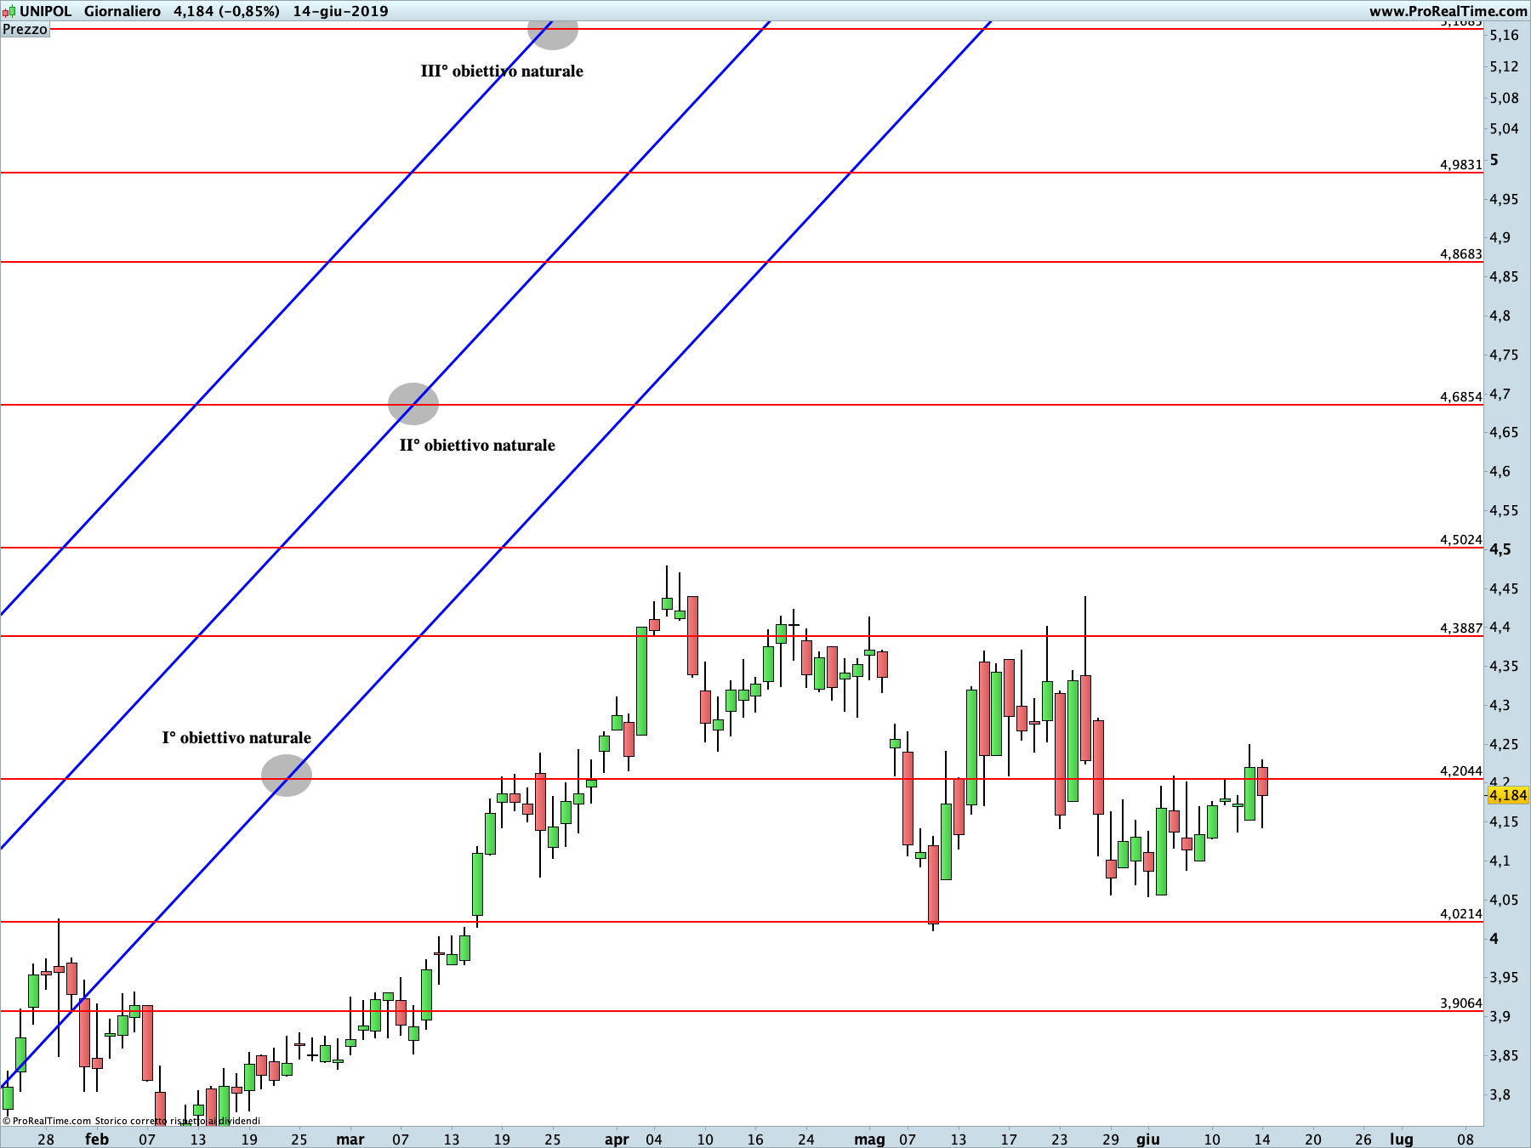Click the III° obiettivo naturale annotation
Screen dimensions: 1531x1148
coord(502,71)
